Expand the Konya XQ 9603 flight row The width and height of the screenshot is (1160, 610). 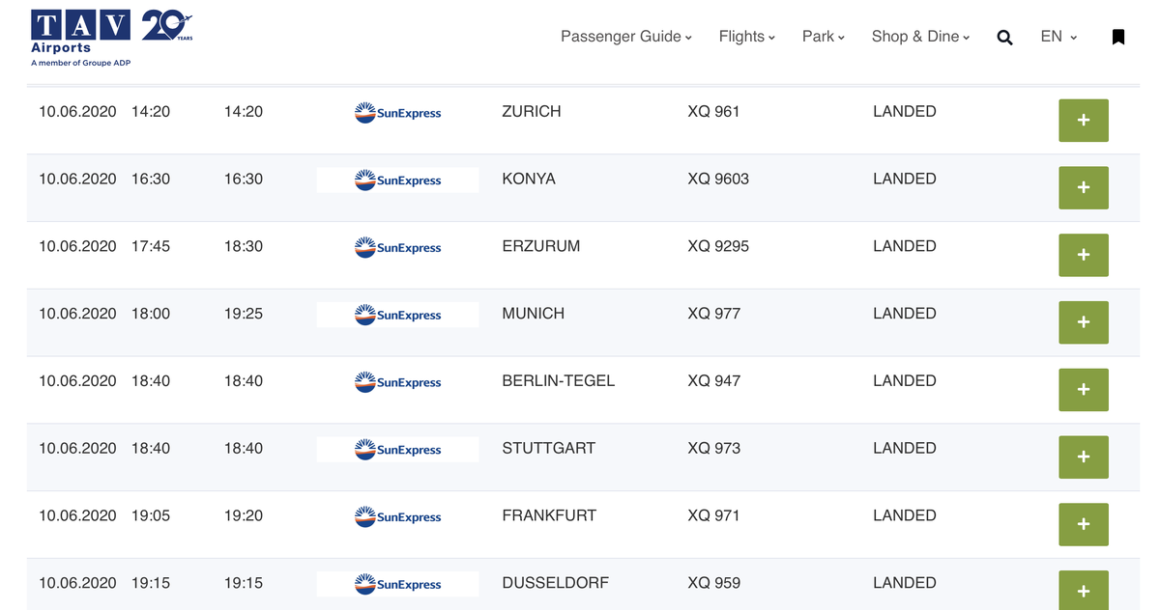1084,188
